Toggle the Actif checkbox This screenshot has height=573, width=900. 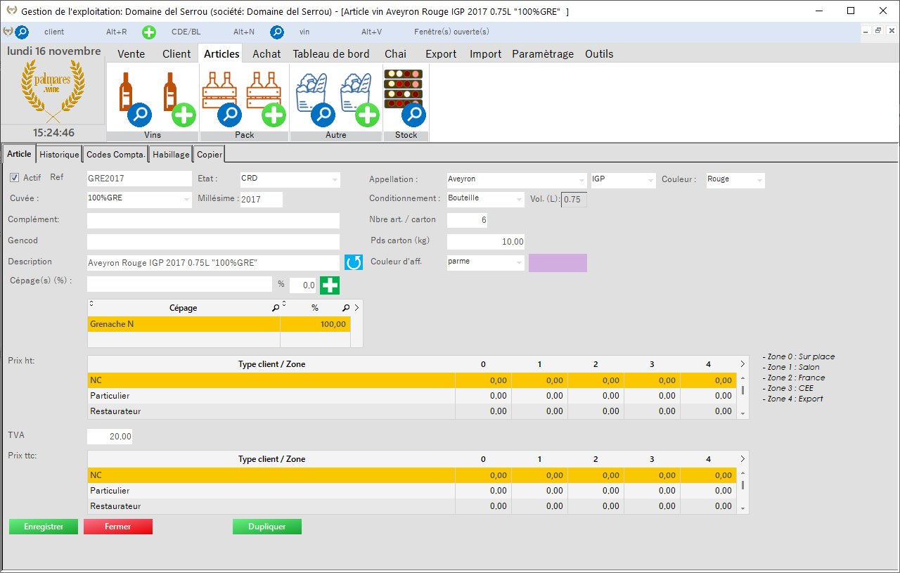pyautogui.click(x=14, y=178)
